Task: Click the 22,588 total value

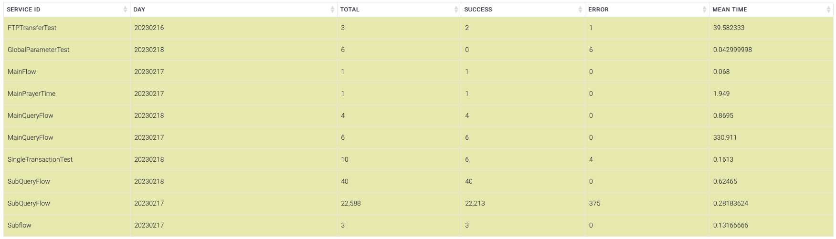Action: tap(351, 203)
